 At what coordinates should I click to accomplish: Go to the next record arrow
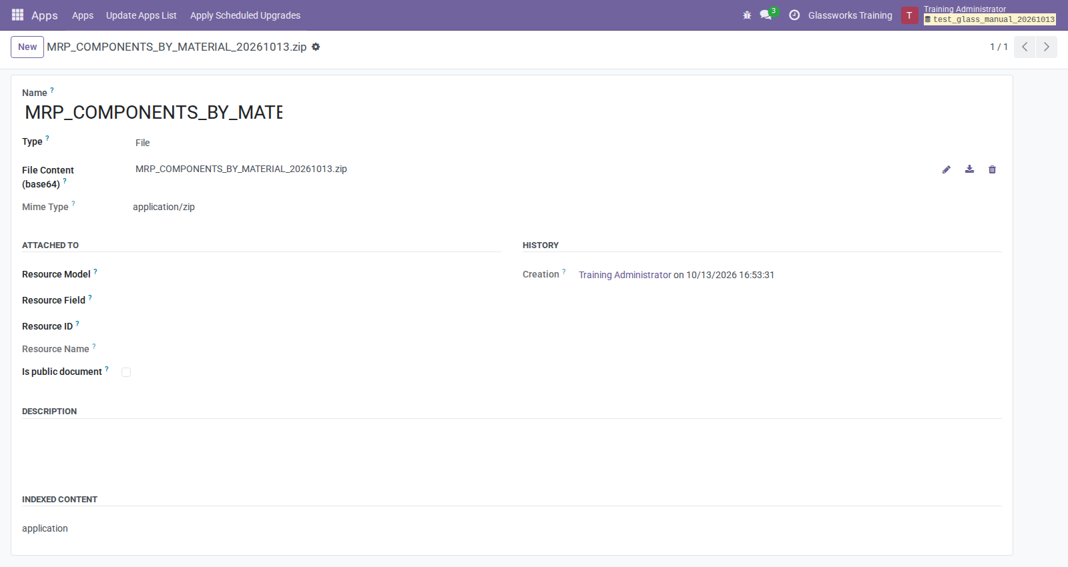coord(1047,47)
